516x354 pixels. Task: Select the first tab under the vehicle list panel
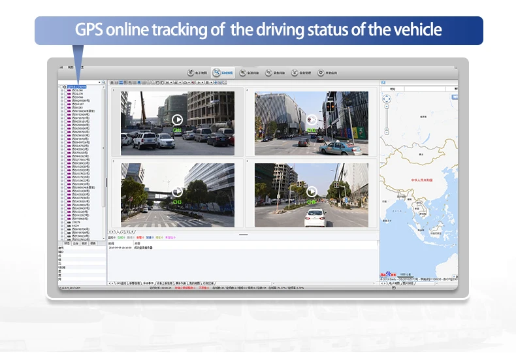point(66,243)
